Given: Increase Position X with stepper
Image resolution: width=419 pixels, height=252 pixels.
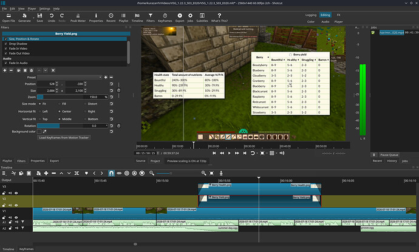Looking at the screenshot, I should pos(56,83).
